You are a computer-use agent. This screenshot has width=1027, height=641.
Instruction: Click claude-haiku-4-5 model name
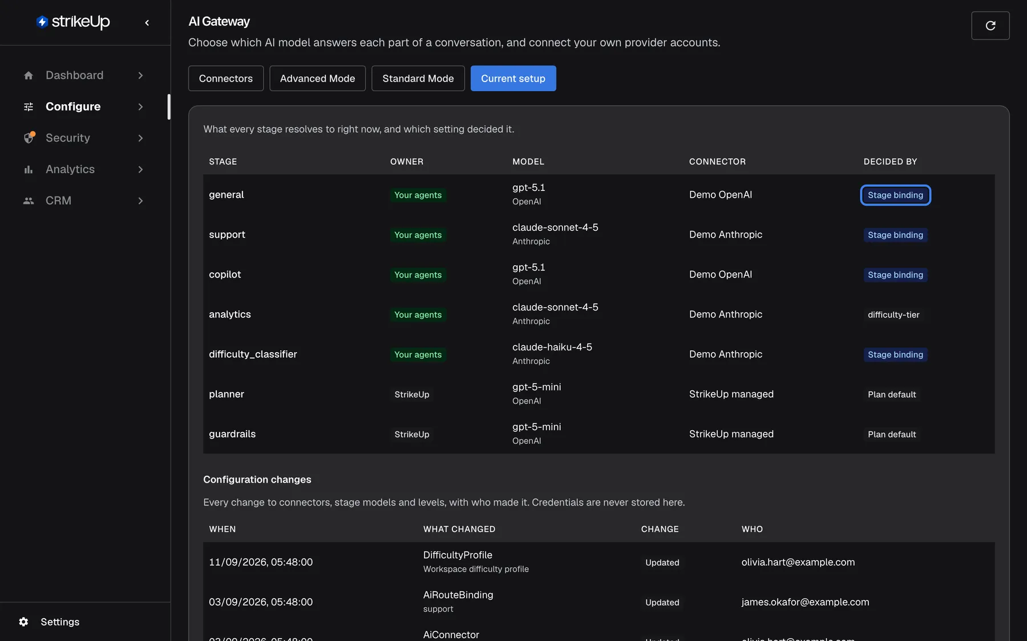[552, 347]
